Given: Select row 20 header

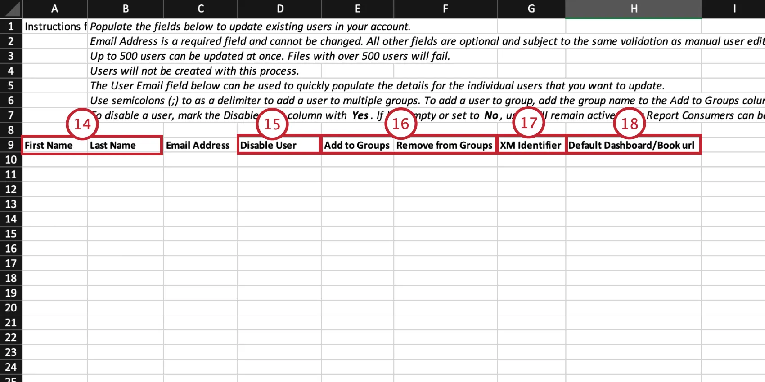Looking at the screenshot, I should (x=11, y=308).
